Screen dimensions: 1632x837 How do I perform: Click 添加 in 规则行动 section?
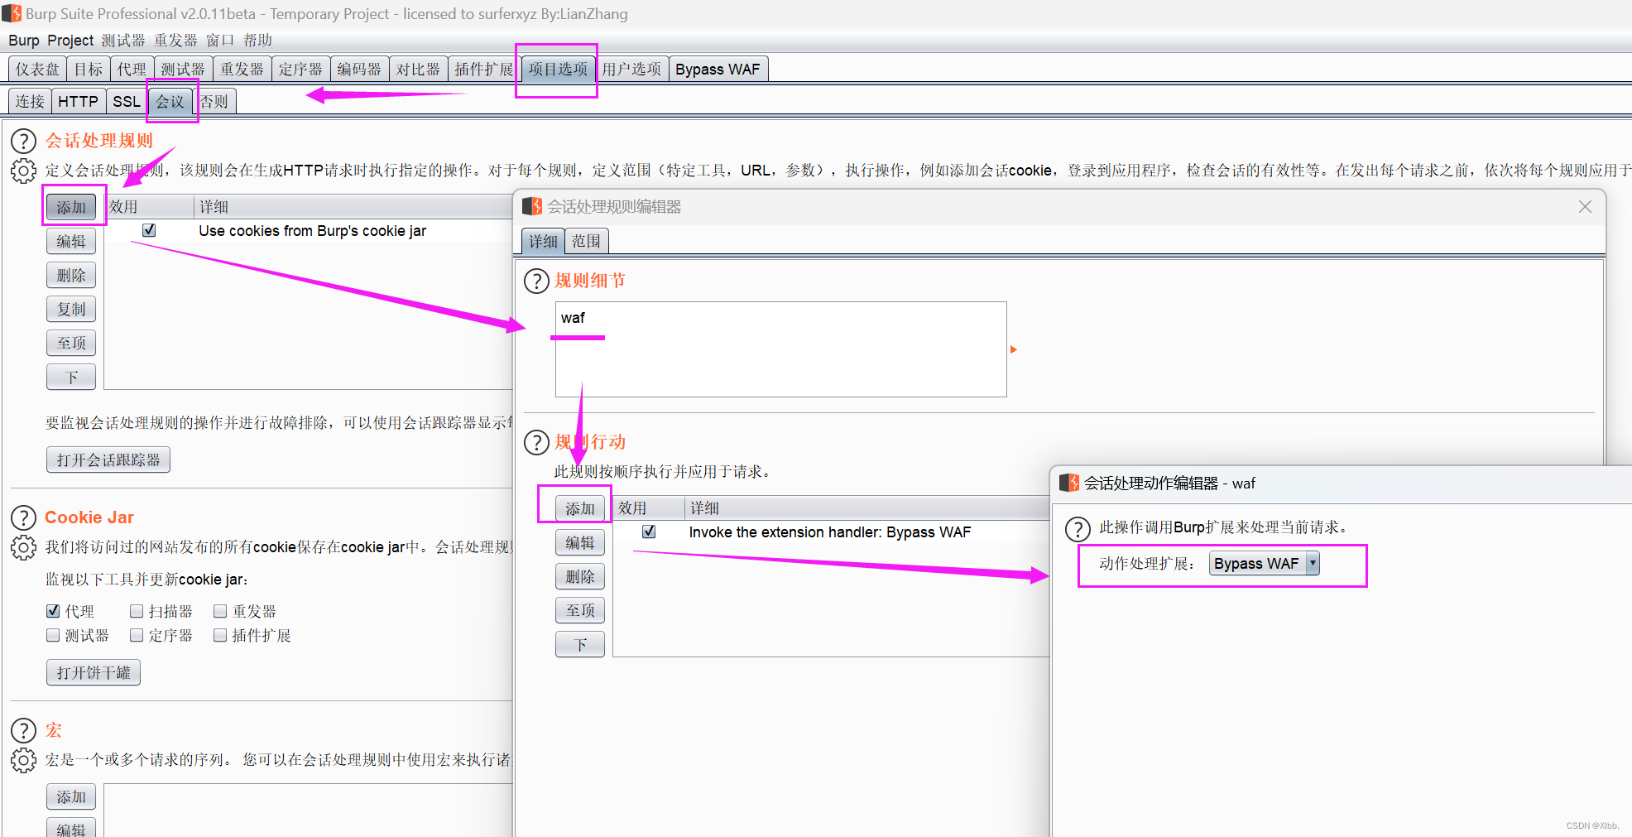coord(580,508)
